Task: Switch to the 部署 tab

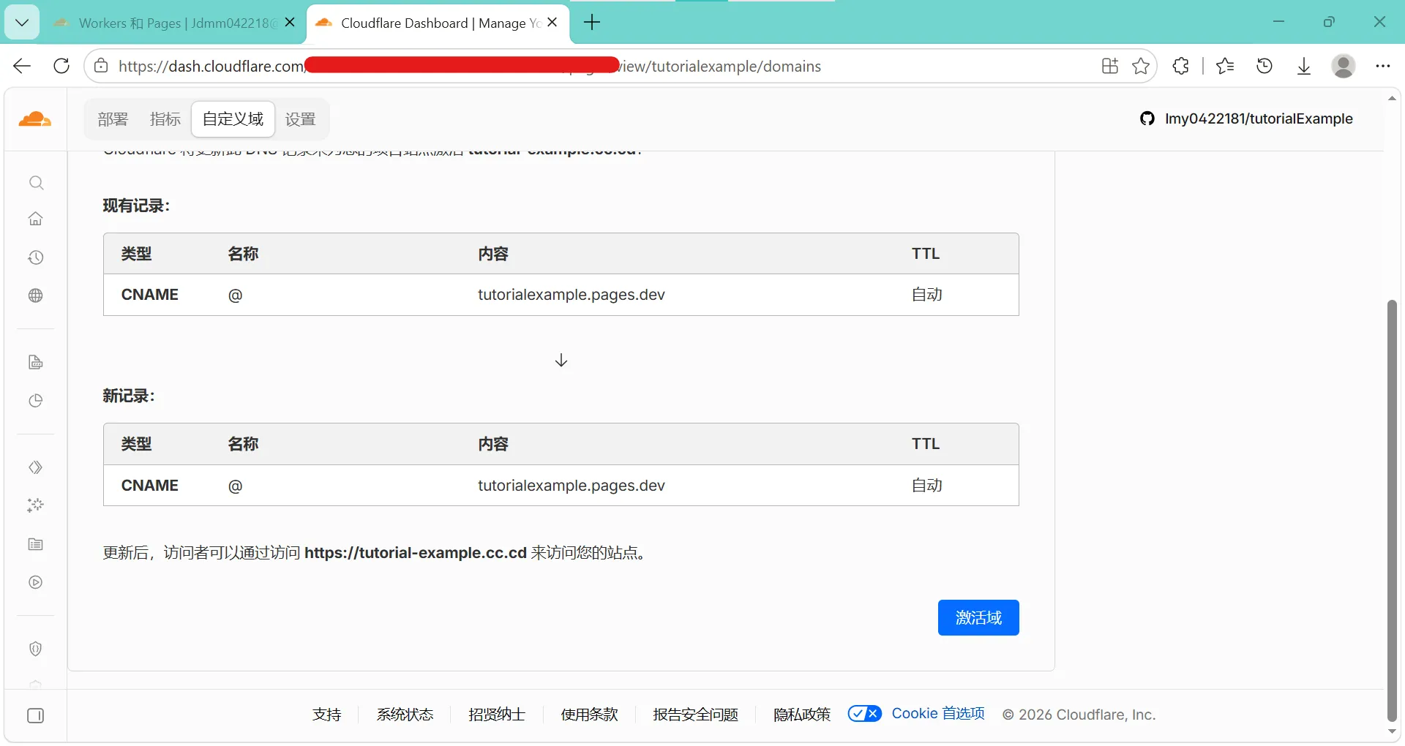Action: pyautogui.click(x=113, y=119)
